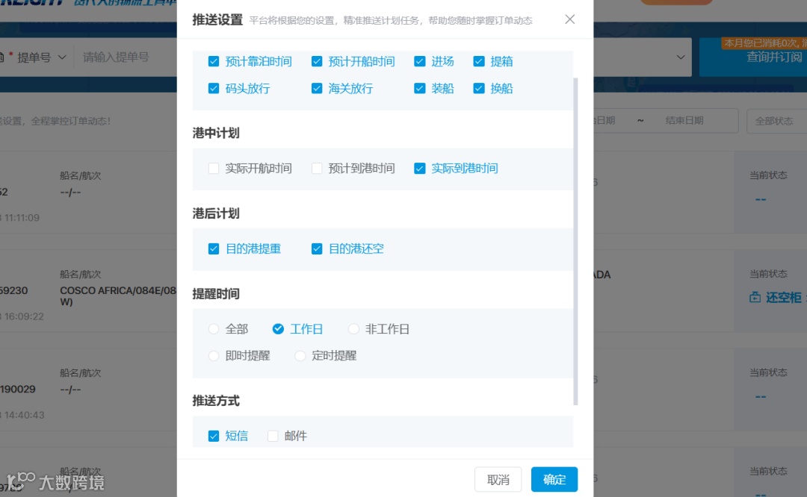This screenshot has height=497, width=807.
Task: Uncheck the 实际到港时间 checkbox
Action: pos(419,168)
